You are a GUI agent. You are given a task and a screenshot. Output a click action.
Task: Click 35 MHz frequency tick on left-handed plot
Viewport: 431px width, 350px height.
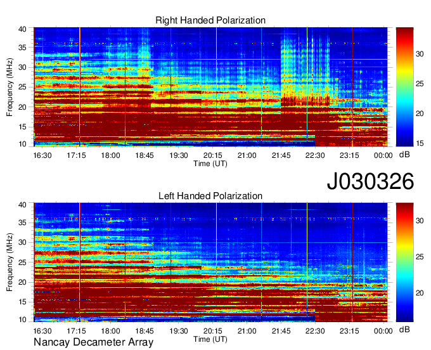click(x=22, y=223)
